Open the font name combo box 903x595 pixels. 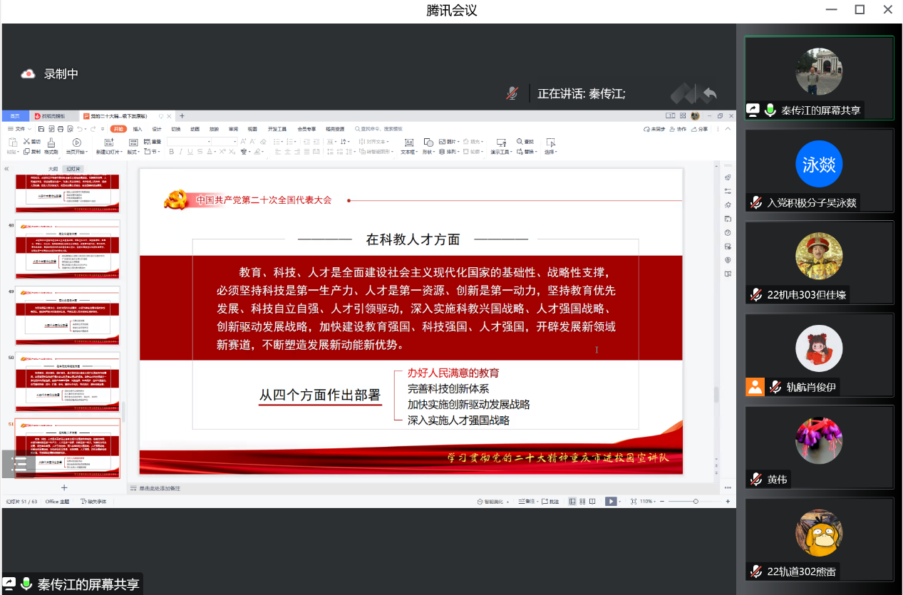188,141
